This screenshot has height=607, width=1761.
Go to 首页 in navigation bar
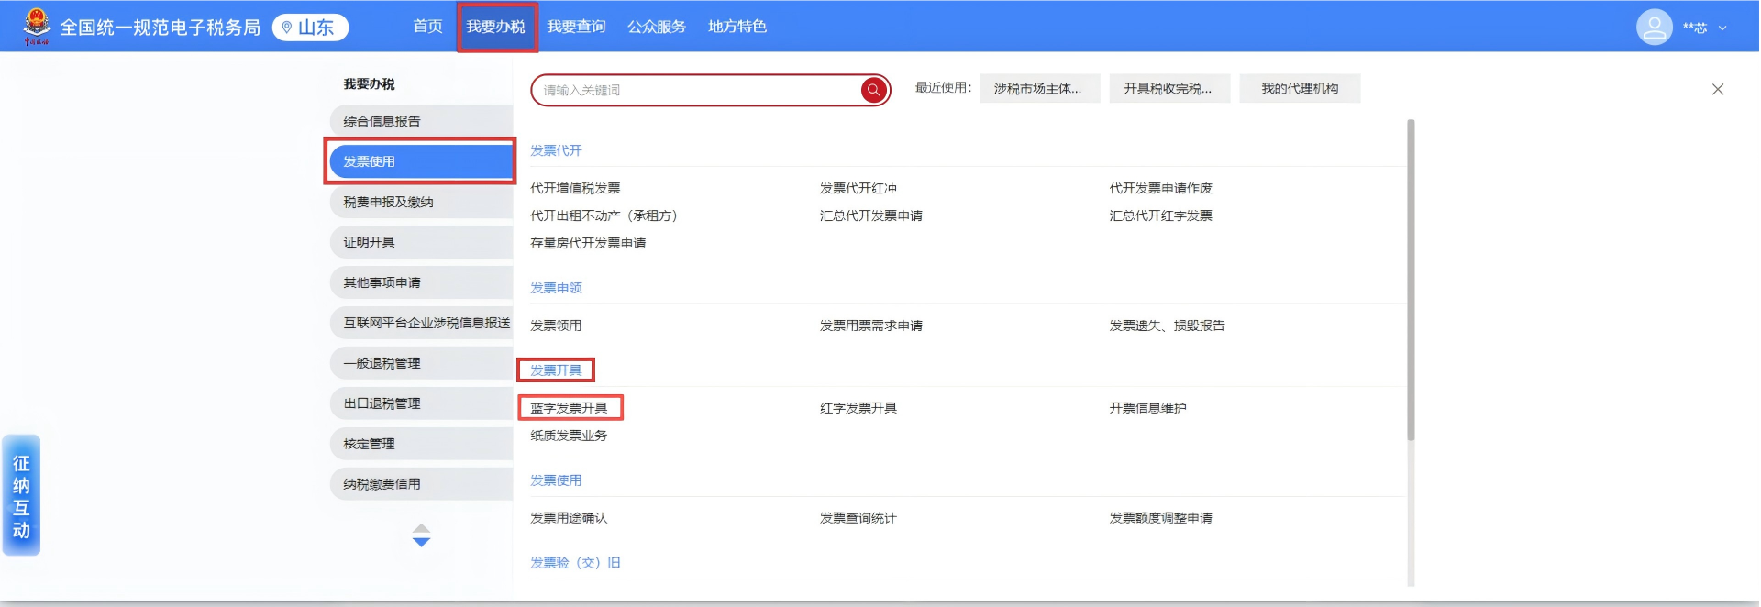coord(427,27)
